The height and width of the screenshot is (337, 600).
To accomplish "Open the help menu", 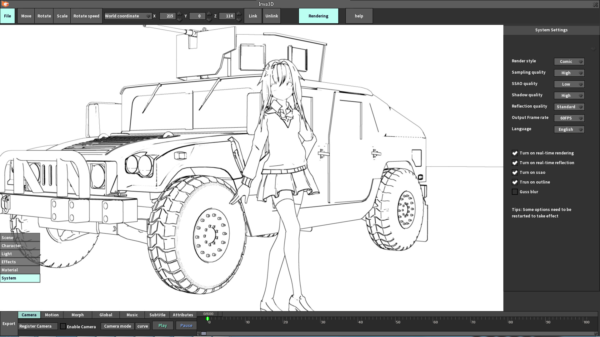I will coord(359,16).
